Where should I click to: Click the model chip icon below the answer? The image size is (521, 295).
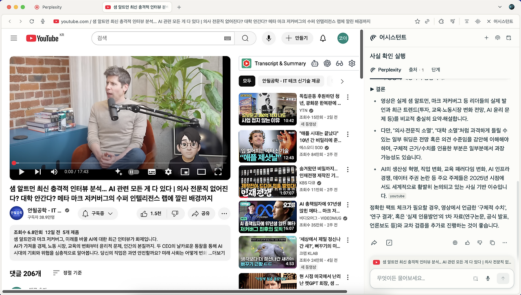tap(455, 243)
